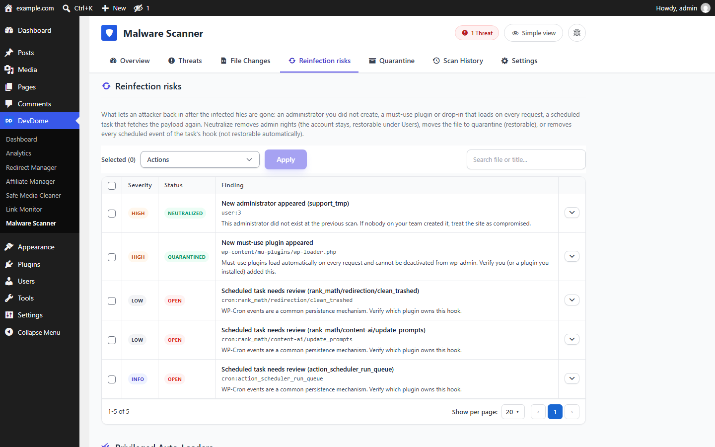This screenshot has height=447, width=715.
Task: Expand the clean_trashed scheduled task finding
Action: point(572,300)
